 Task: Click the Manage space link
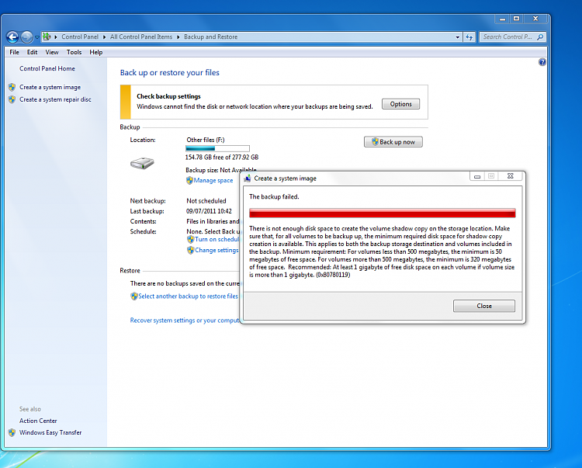point(213,180)
